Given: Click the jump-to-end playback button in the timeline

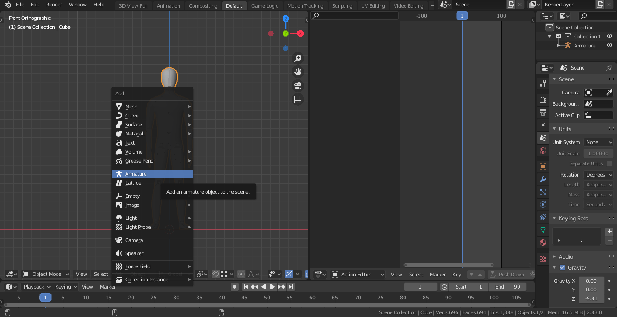Looking at the screenshot, I should 291,286.
